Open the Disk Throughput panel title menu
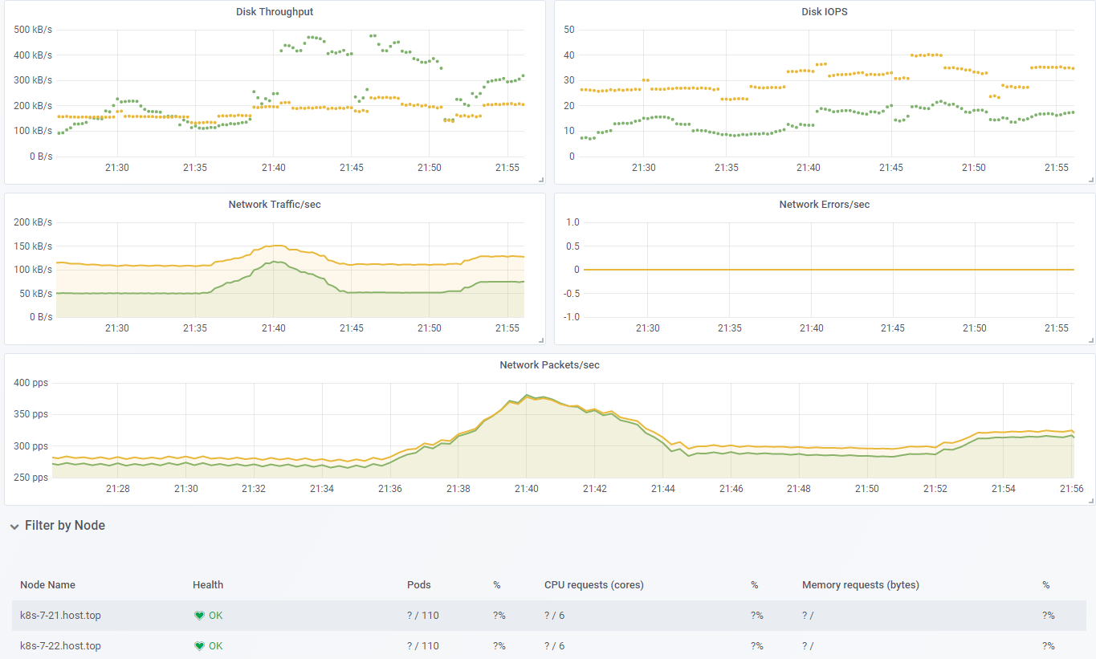This screenshot has width=1096, height=659. tap(275, 12)
